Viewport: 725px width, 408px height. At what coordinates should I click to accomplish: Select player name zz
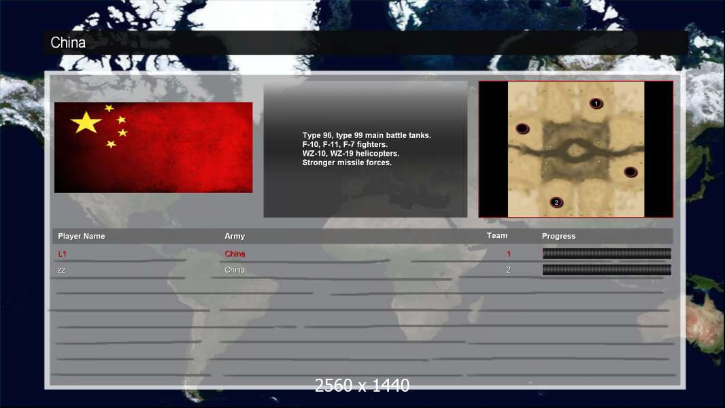pos(61,270)
